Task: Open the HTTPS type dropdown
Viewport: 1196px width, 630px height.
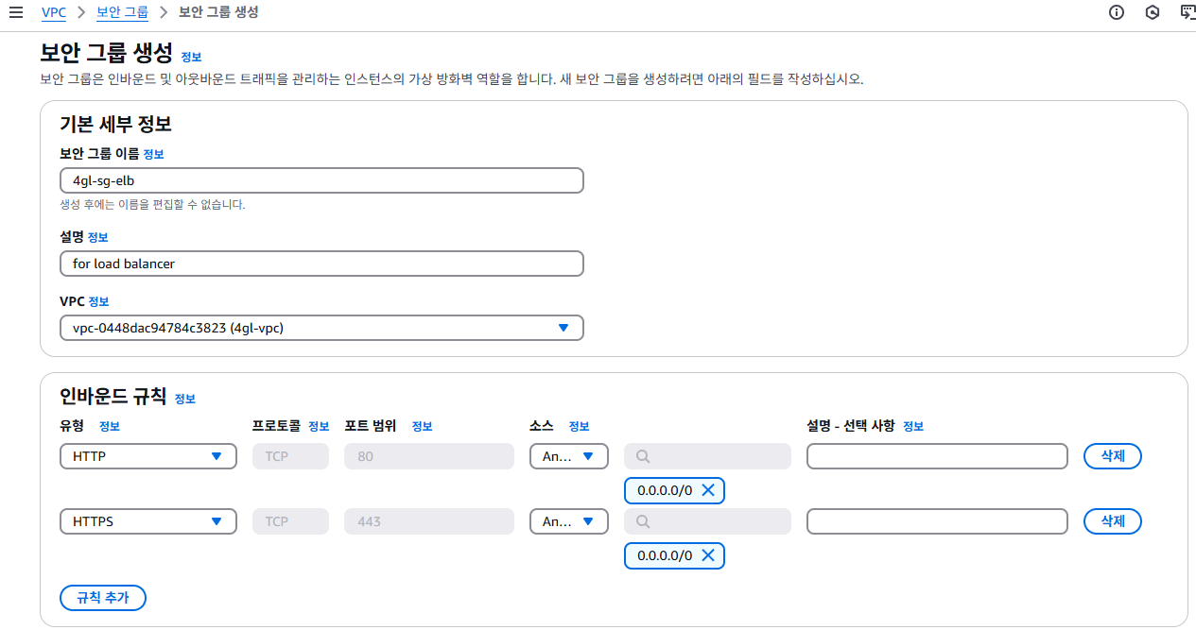Action: 147,521
